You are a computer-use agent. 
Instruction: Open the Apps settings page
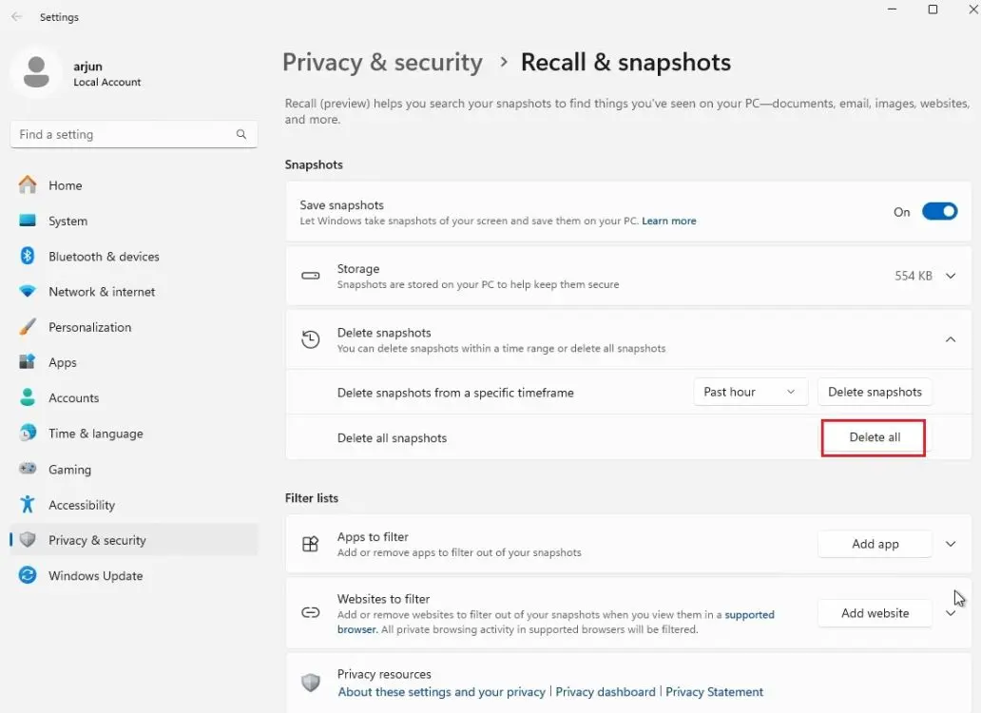63,362
